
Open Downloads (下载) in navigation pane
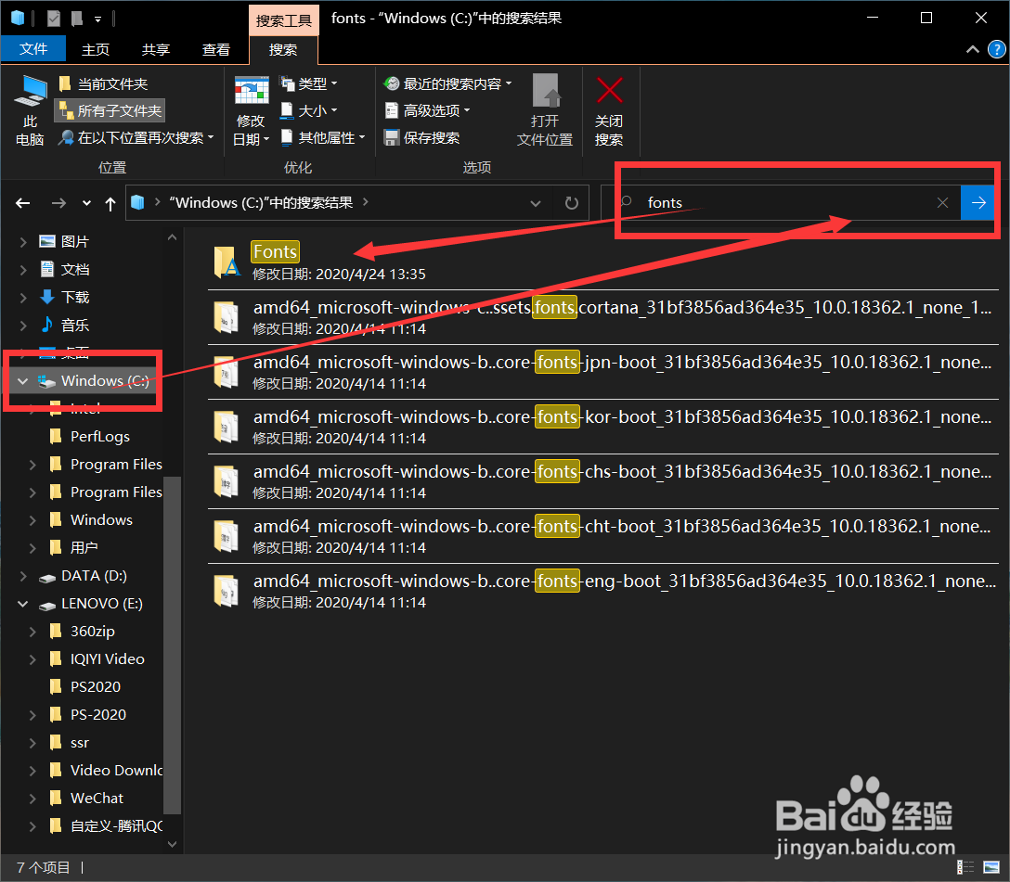coord(64,297)
